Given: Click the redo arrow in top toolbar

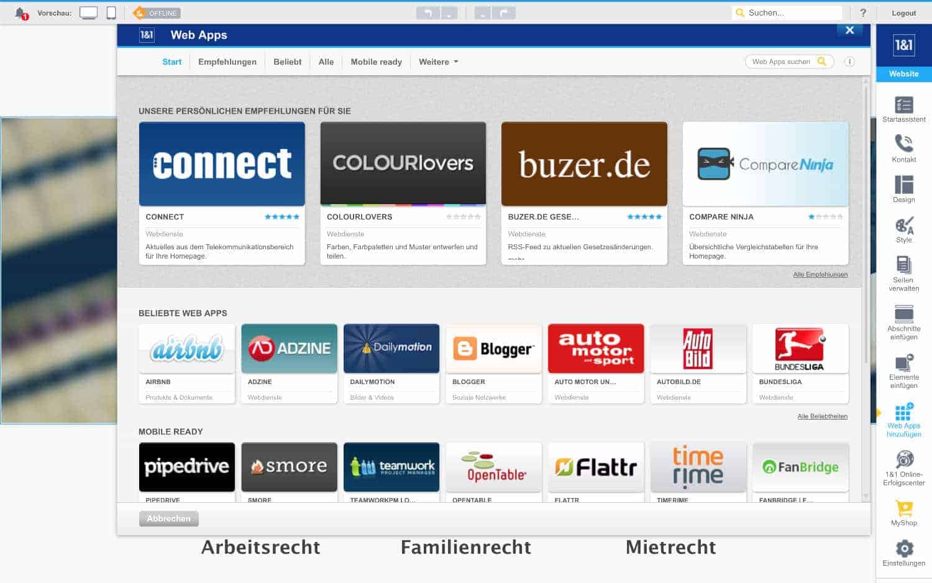Looking at the screenshot, I should (x=504, y=12).
